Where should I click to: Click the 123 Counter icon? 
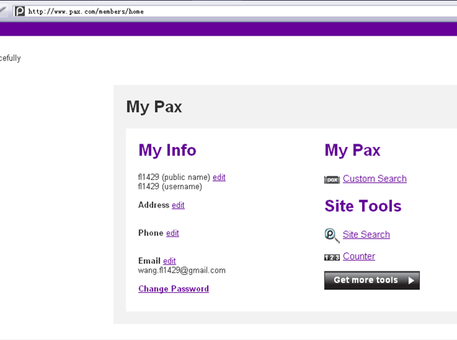pyautogui.click(x=332, y=257)
